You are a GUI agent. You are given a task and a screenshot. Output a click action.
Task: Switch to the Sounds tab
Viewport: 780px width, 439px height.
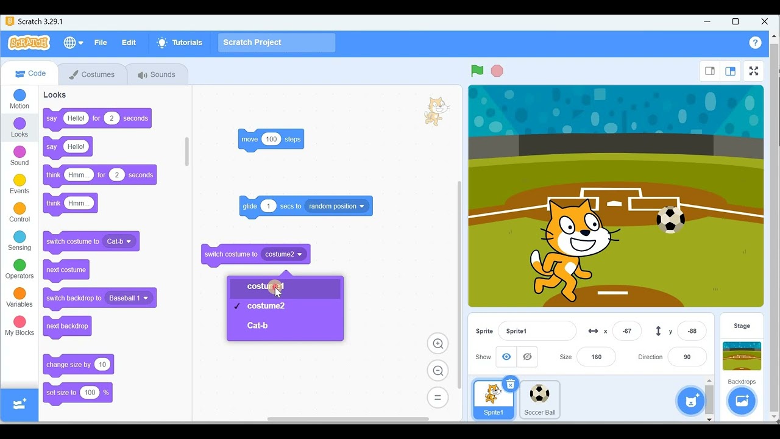[x=157, y=74]
